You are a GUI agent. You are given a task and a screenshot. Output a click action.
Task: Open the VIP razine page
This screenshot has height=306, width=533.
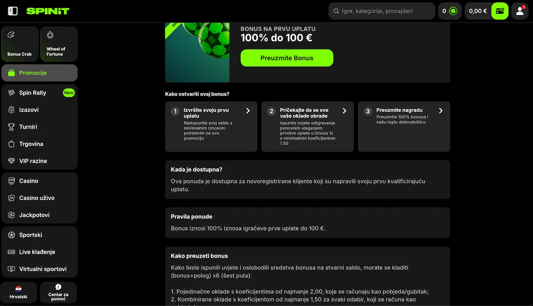point(33,161)
